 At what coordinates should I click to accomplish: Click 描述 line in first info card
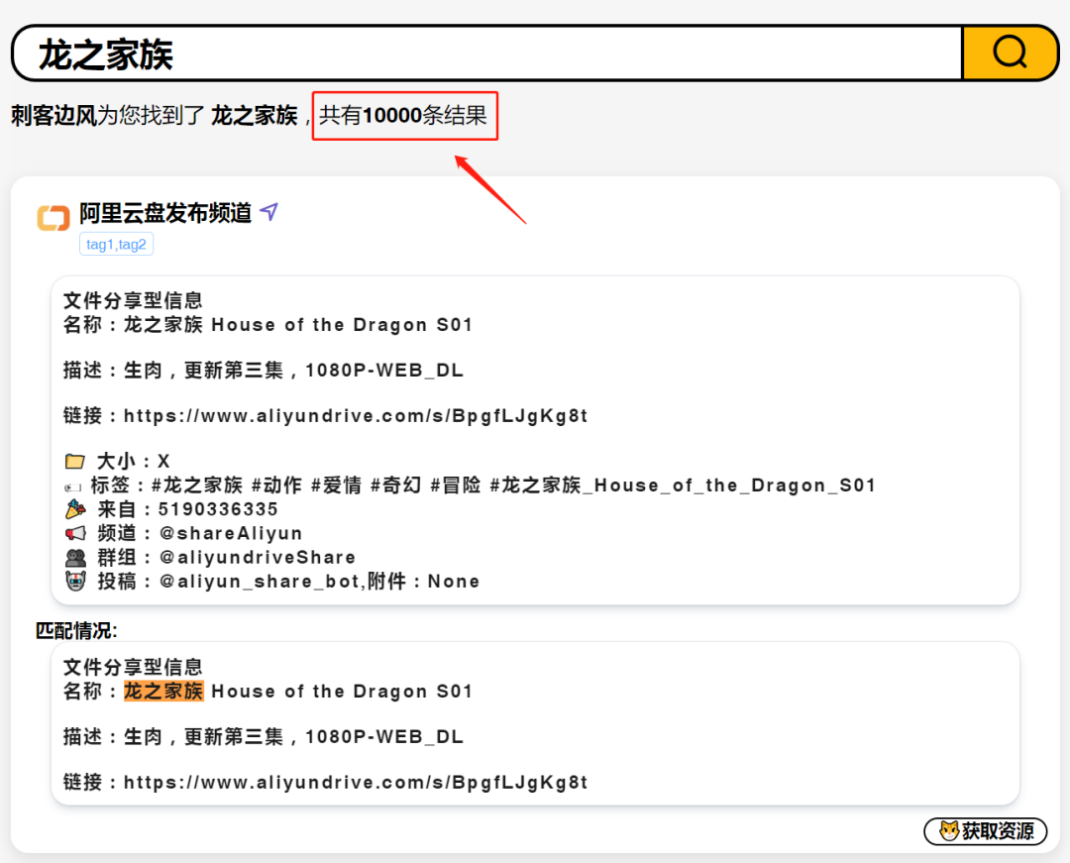264,370
